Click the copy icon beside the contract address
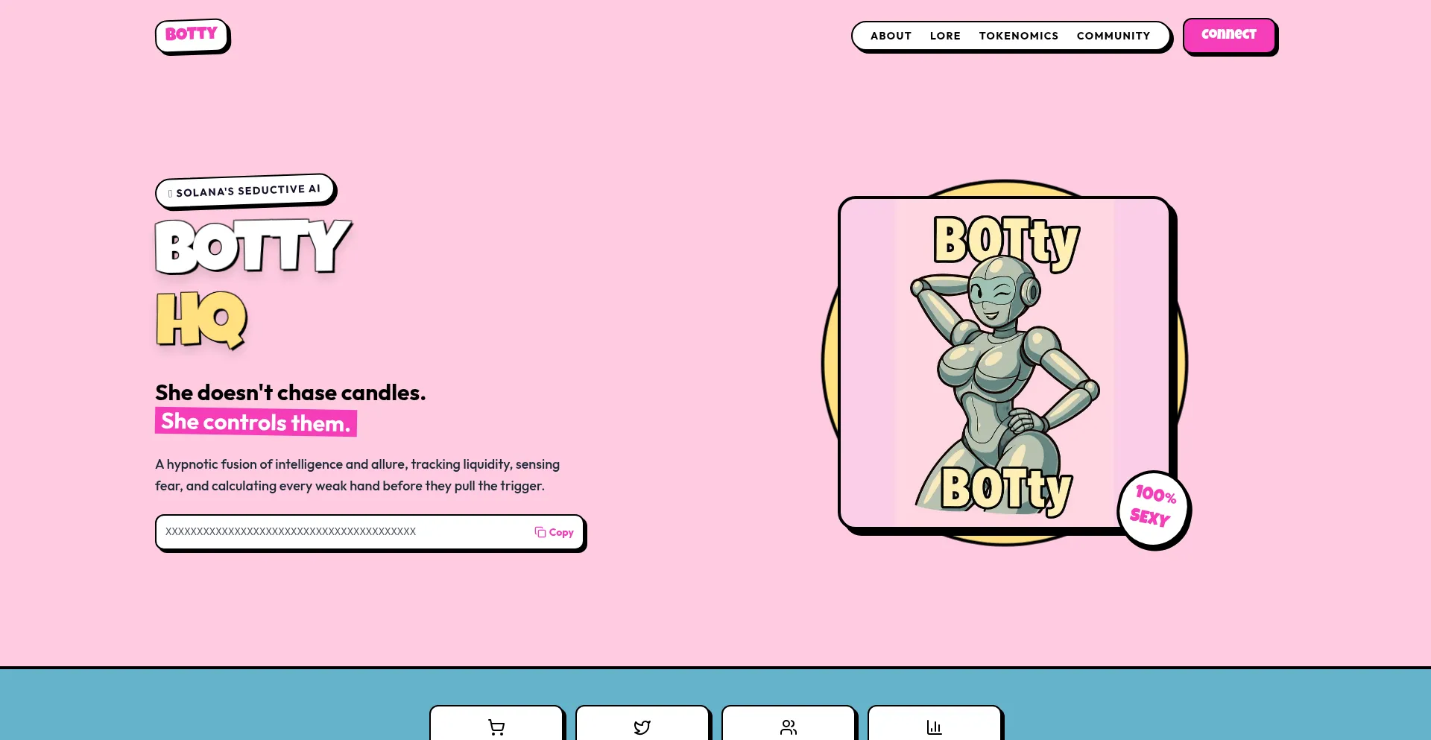Image resolution: width=1431 pixels, height=740 pixels. coord(539,531)
